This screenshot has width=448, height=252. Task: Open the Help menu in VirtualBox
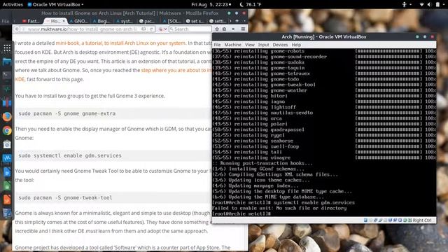pyautogui.click(x=296, y=45)
